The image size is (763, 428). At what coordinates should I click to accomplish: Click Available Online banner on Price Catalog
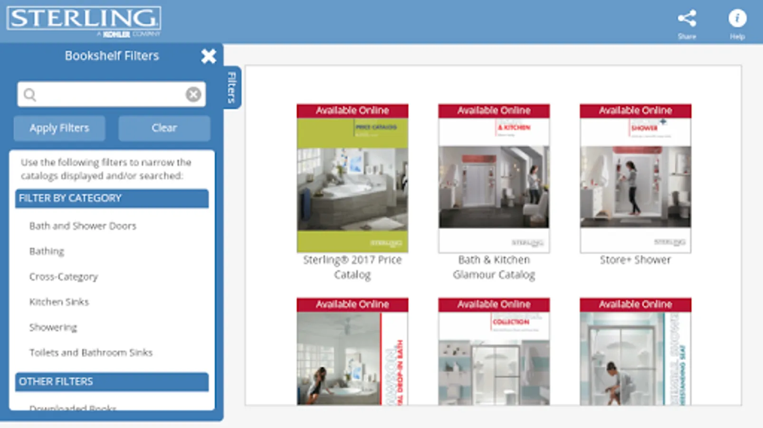pos(353,111)
